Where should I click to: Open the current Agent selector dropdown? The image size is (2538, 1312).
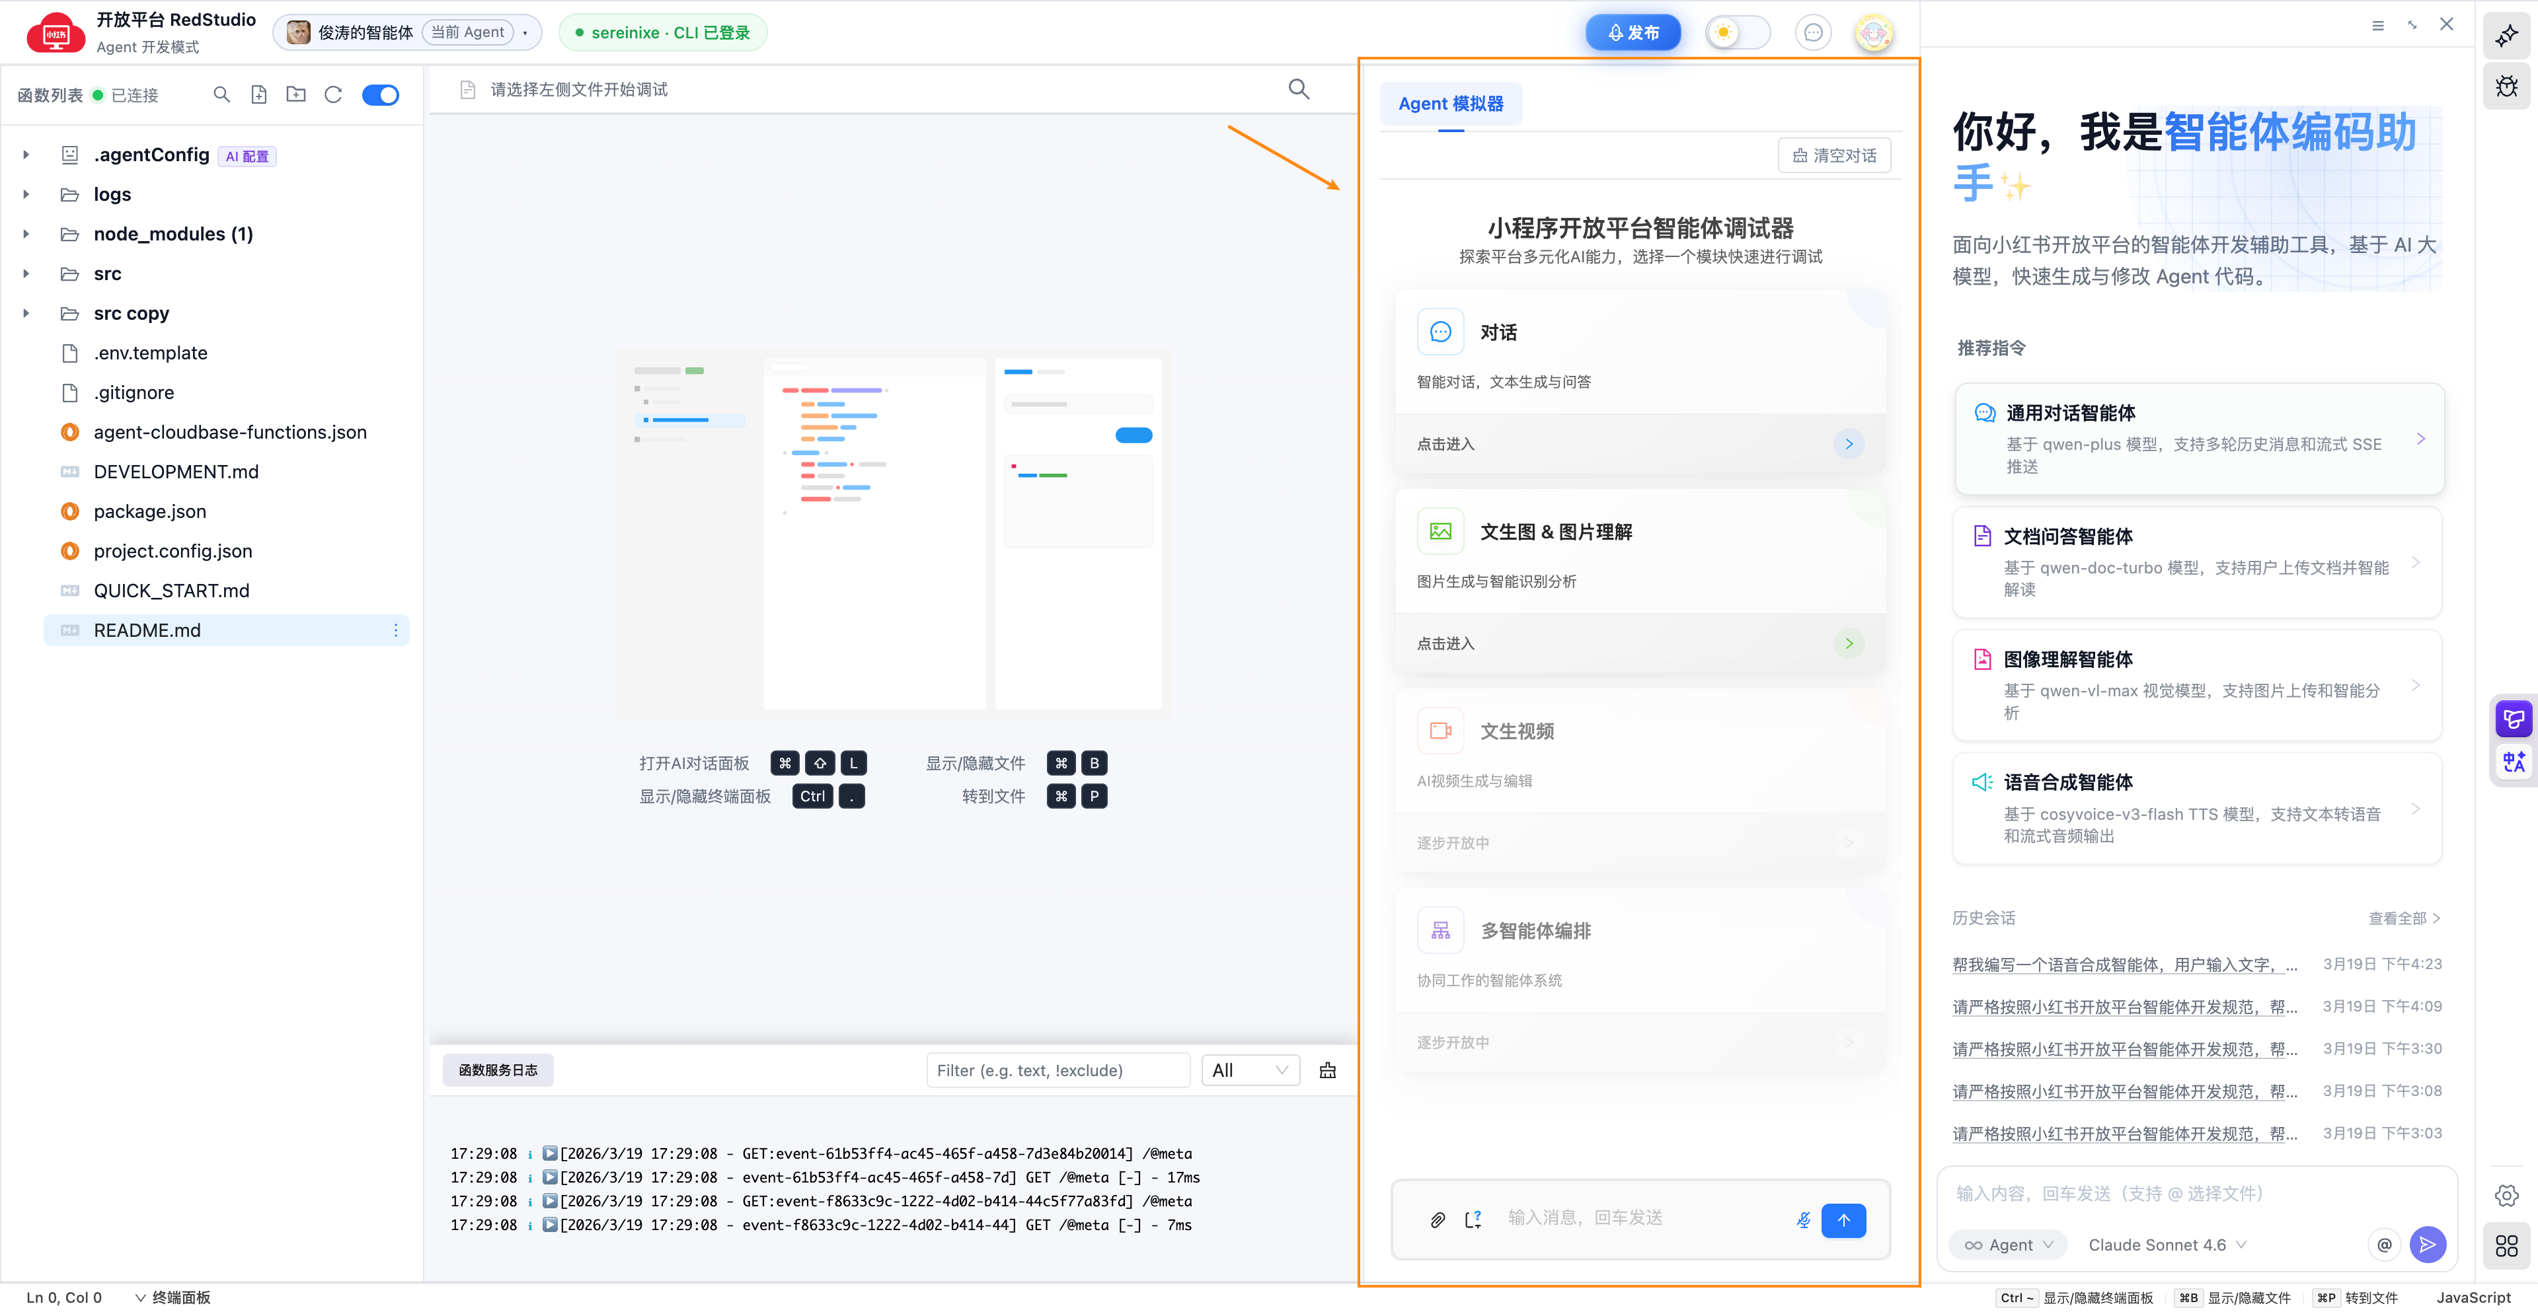pyautogui.click(x=408, y=32)
